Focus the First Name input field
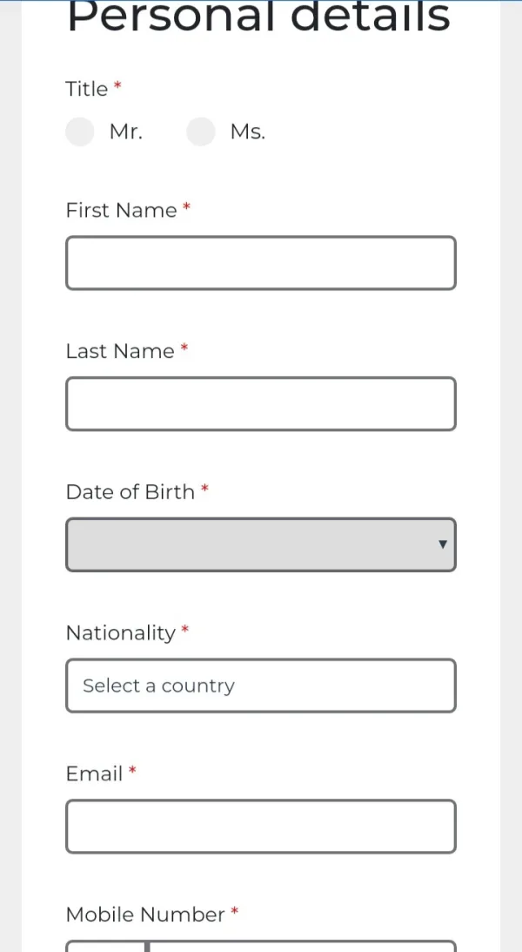The width and height of the screenshot is (522, 952). [x=261, y=263]
